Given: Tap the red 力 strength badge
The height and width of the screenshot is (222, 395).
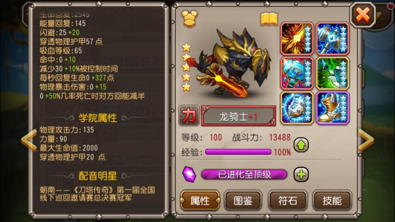Looking at the screenshot, I should (x=189, y=116).
